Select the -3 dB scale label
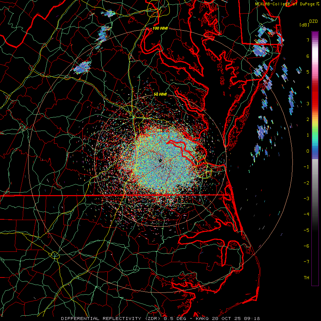 pos(306,199)
